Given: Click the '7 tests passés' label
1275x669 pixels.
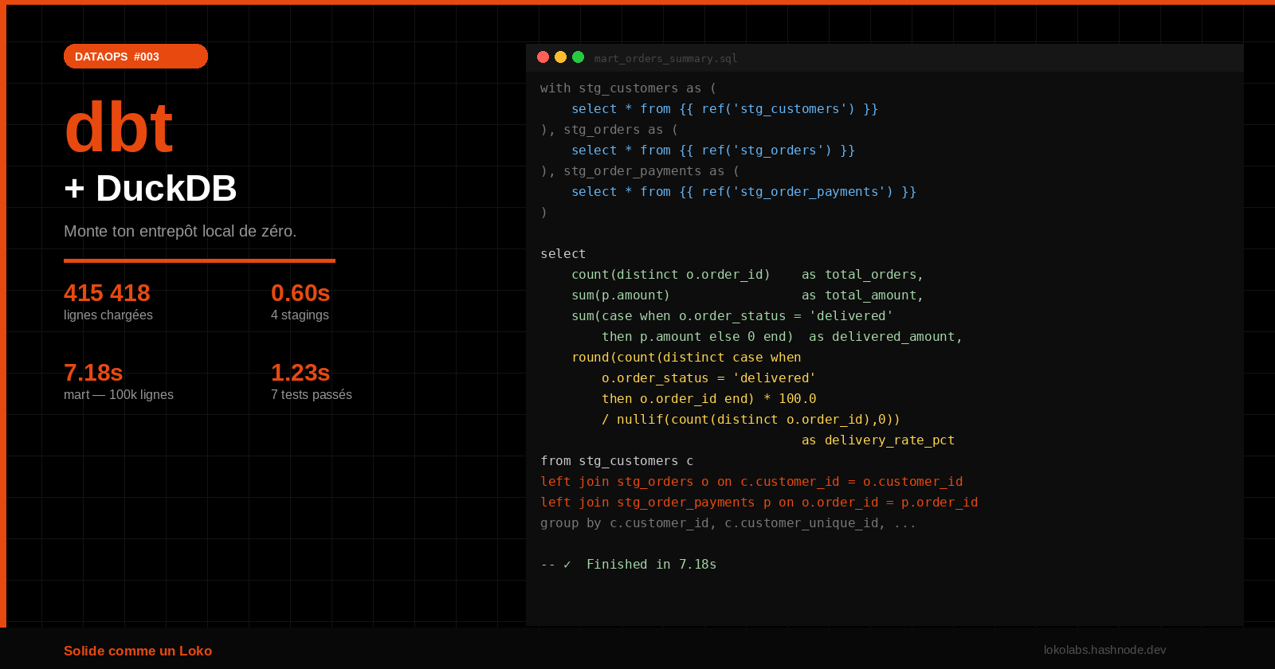Looking at the screenshot, I should (312, 395).
